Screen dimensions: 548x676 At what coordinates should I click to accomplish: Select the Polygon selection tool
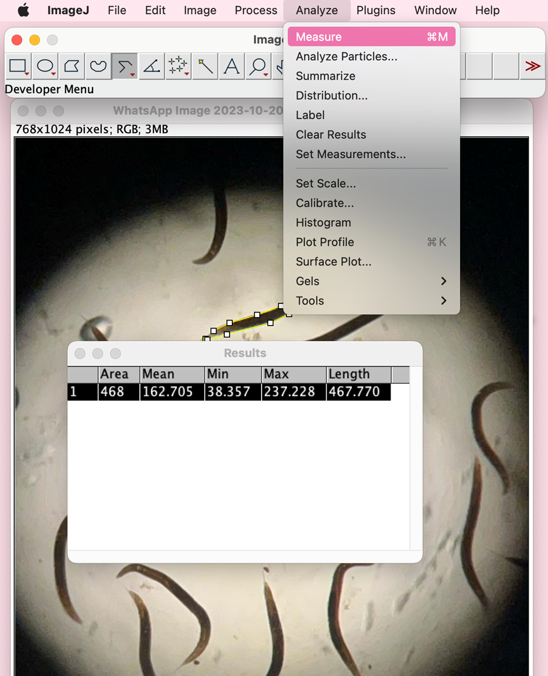71,66
